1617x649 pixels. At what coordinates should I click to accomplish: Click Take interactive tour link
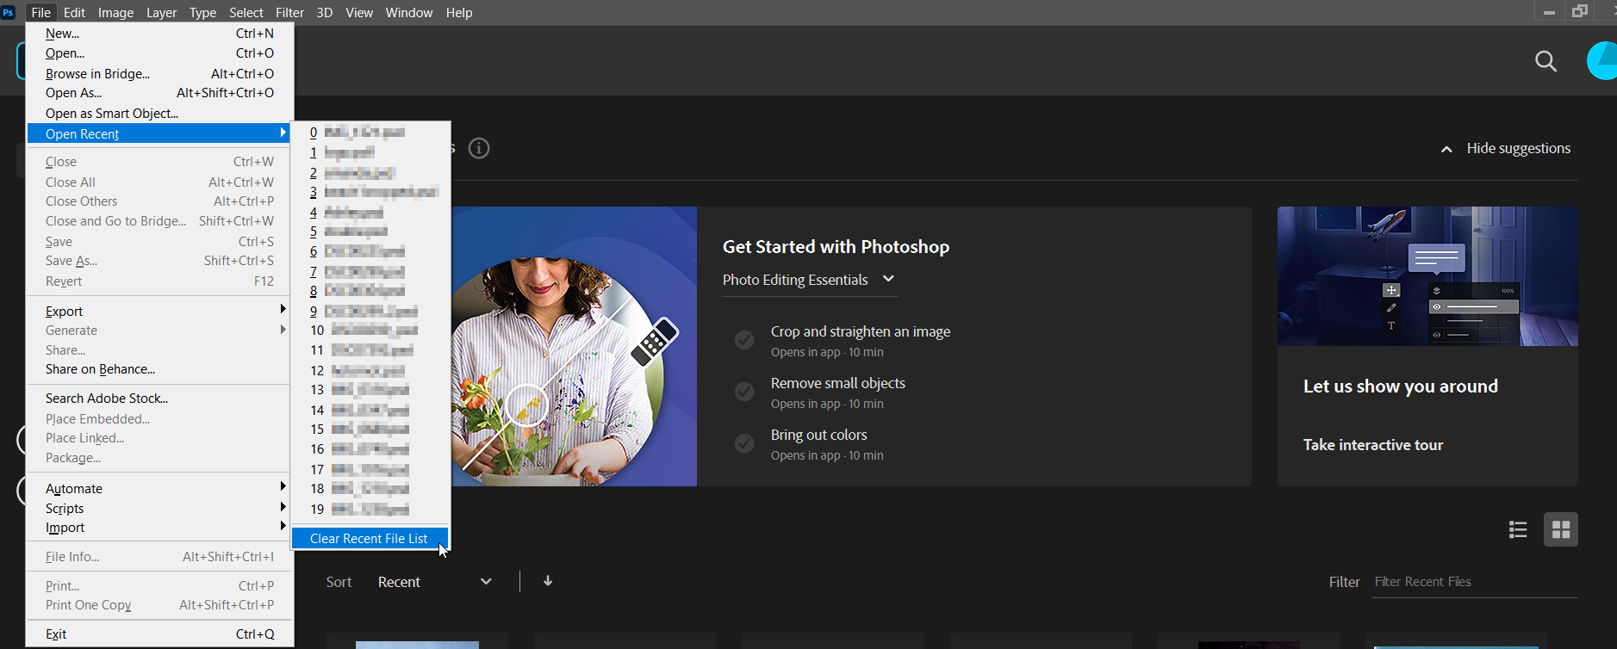coord(1372,445)
